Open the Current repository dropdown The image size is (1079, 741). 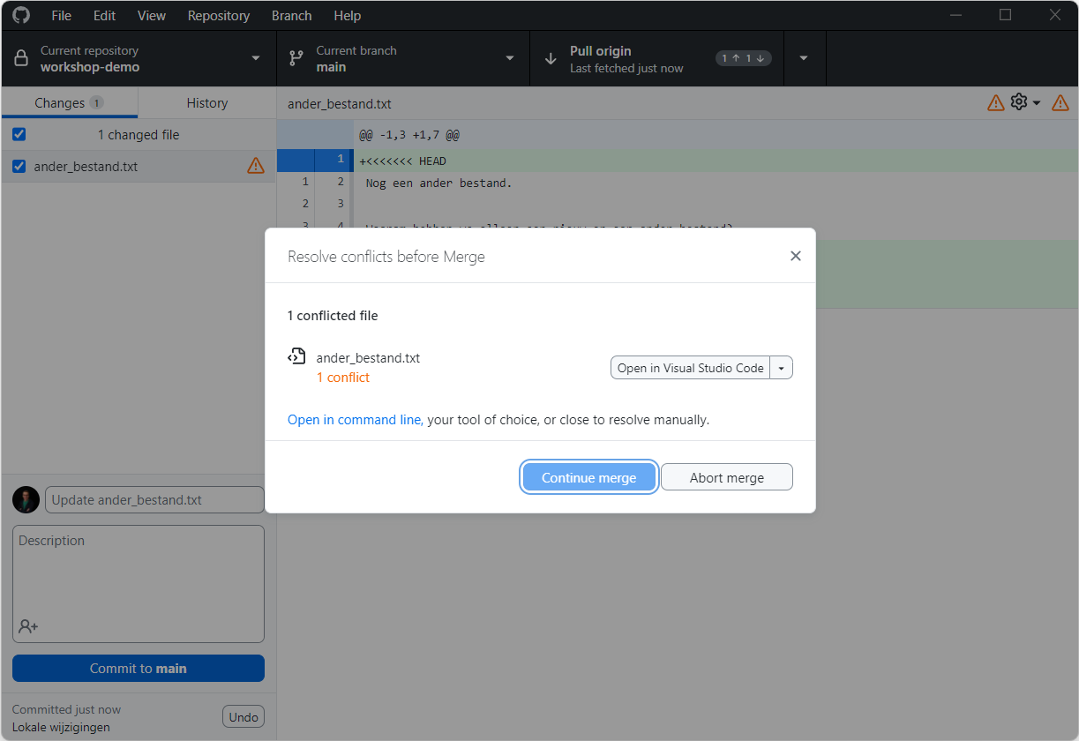[256, 58]
